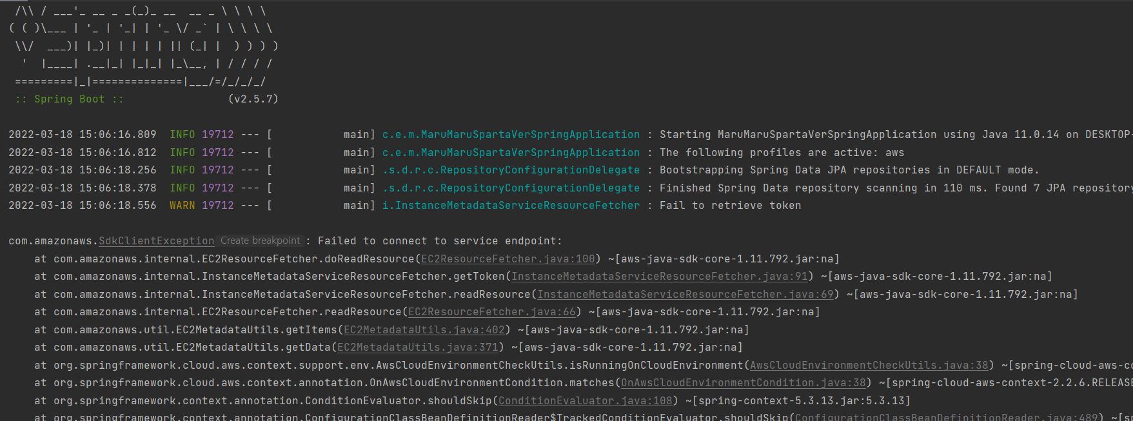The image size is (1133, 421).
Task: Click timestamp 2022-03-18 15:06:18.556
Action: pyautogui.click(x=83, y=206)
